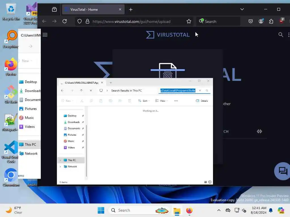Show hidden tray icons chevron
Viewport: 290px width, 217px height.
[219, 210]
